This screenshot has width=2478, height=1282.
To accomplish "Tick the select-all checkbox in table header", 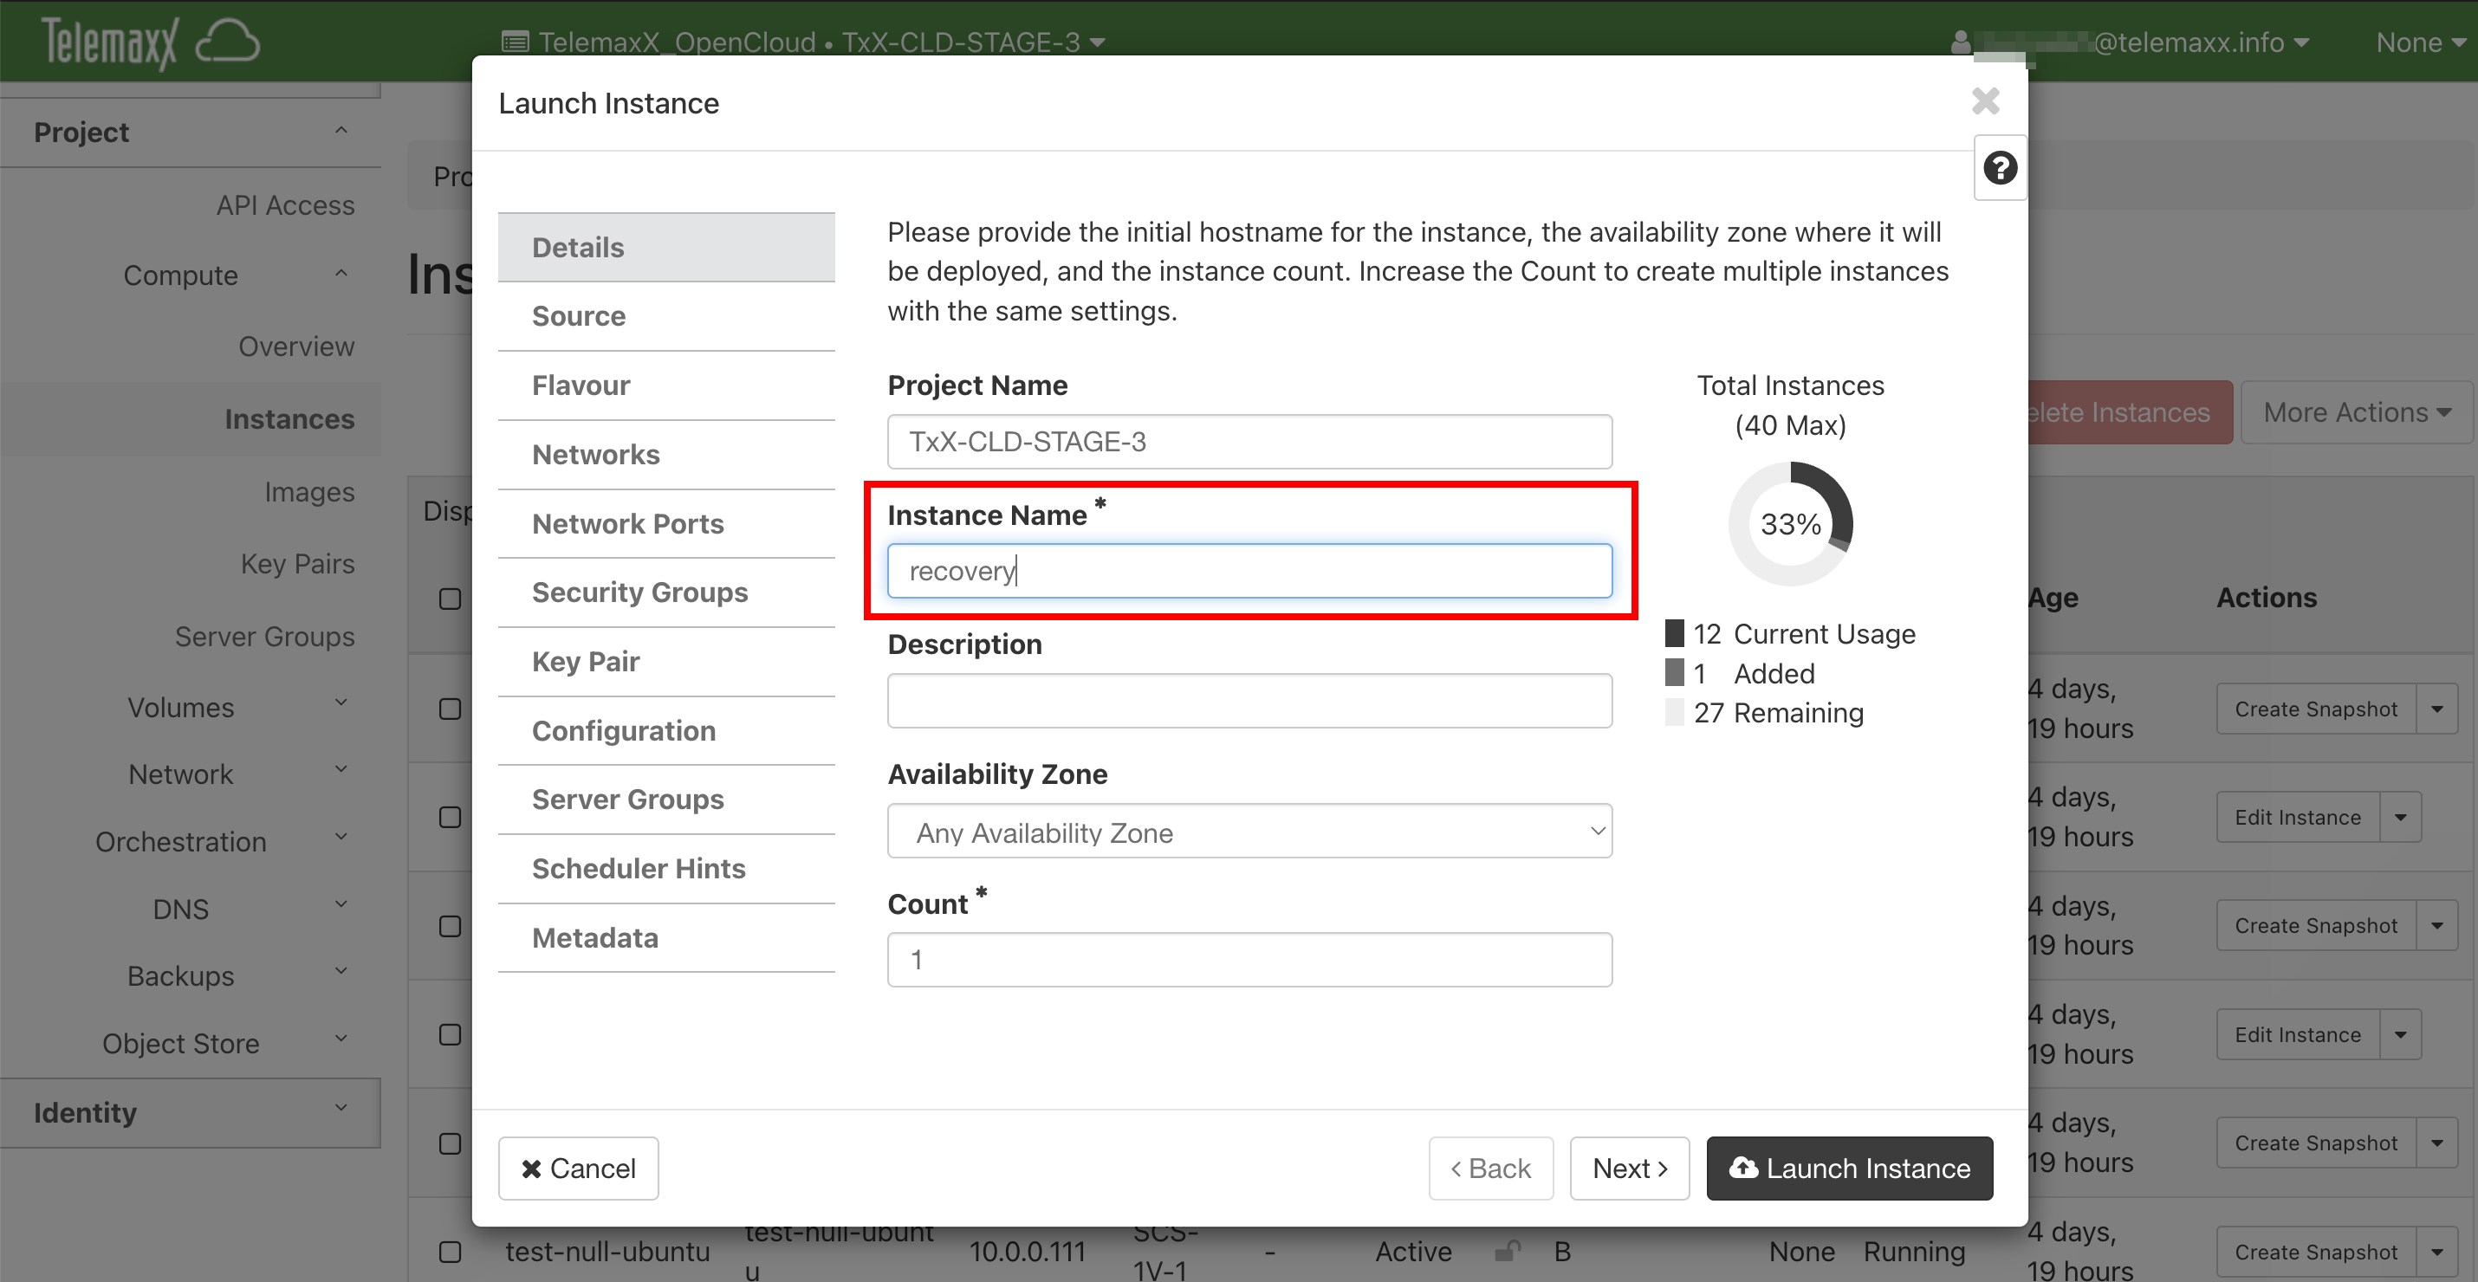I will pos(451,599).
